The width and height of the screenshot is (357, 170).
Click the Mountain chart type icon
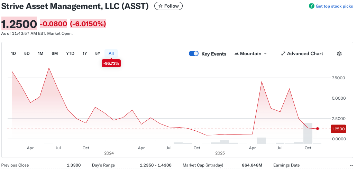tap(237, 54)
